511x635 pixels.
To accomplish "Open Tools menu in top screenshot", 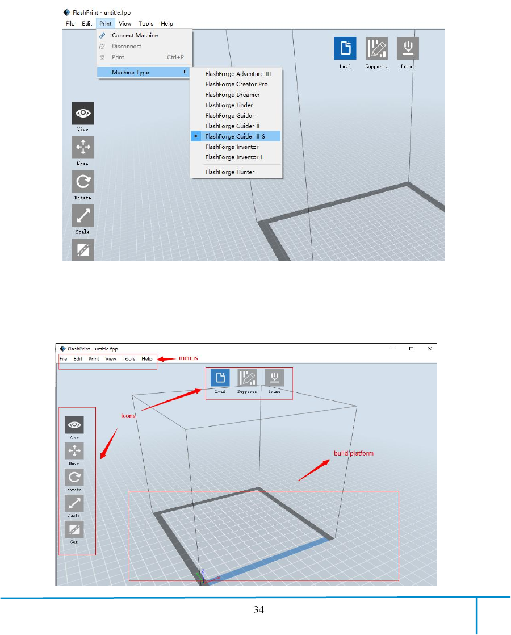I will pyautogui.click(x=146, y=23).
